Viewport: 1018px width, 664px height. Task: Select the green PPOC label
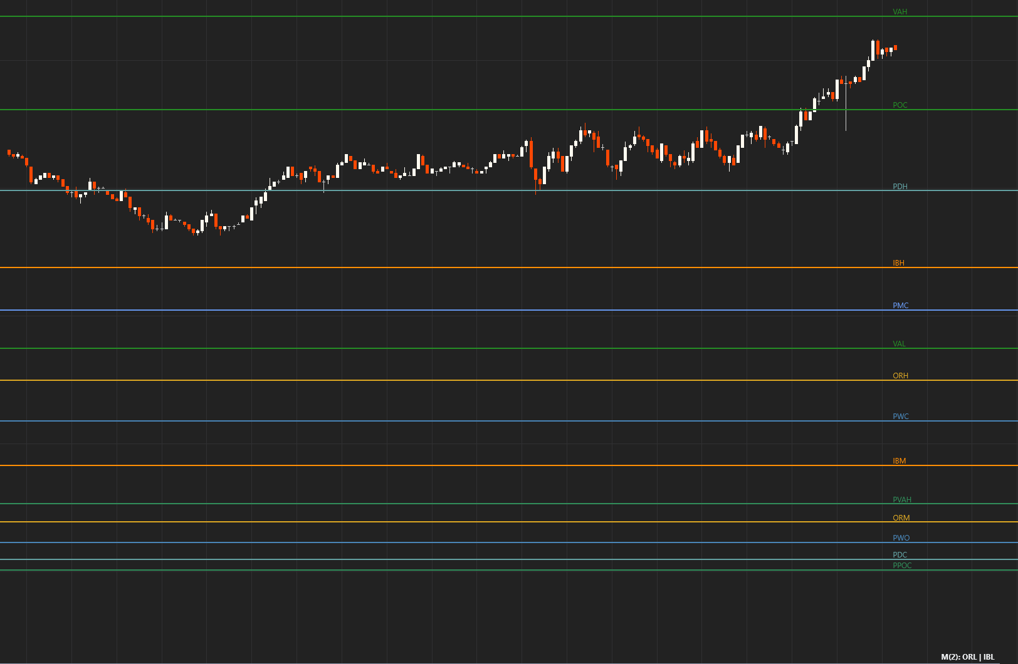[x=902, y=566]
